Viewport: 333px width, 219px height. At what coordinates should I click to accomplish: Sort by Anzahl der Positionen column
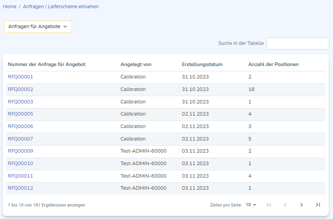tap(273, 64)
